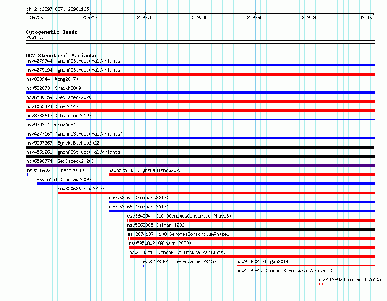Select nsv1063474 (Coe2014) label
Image resolution: width=387 pixels, height=301 pixels.
(52, 106)
